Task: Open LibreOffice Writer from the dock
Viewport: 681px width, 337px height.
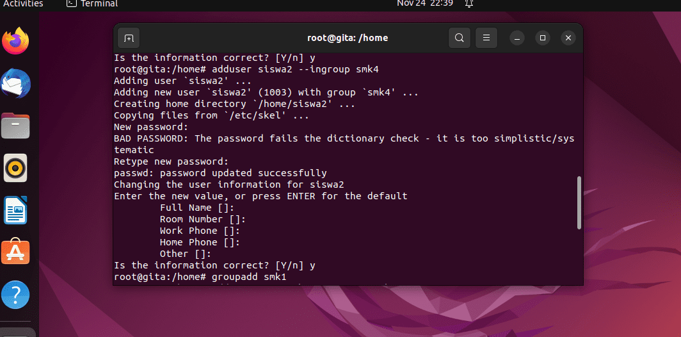Action: point(15,210)
